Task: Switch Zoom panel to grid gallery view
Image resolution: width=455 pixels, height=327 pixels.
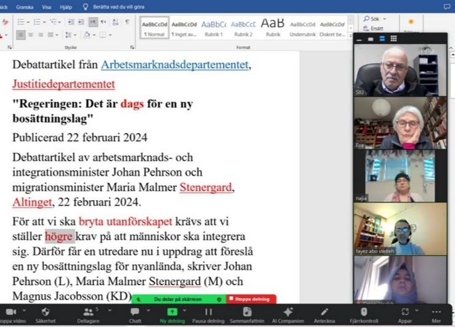Action: pos(393,39)
